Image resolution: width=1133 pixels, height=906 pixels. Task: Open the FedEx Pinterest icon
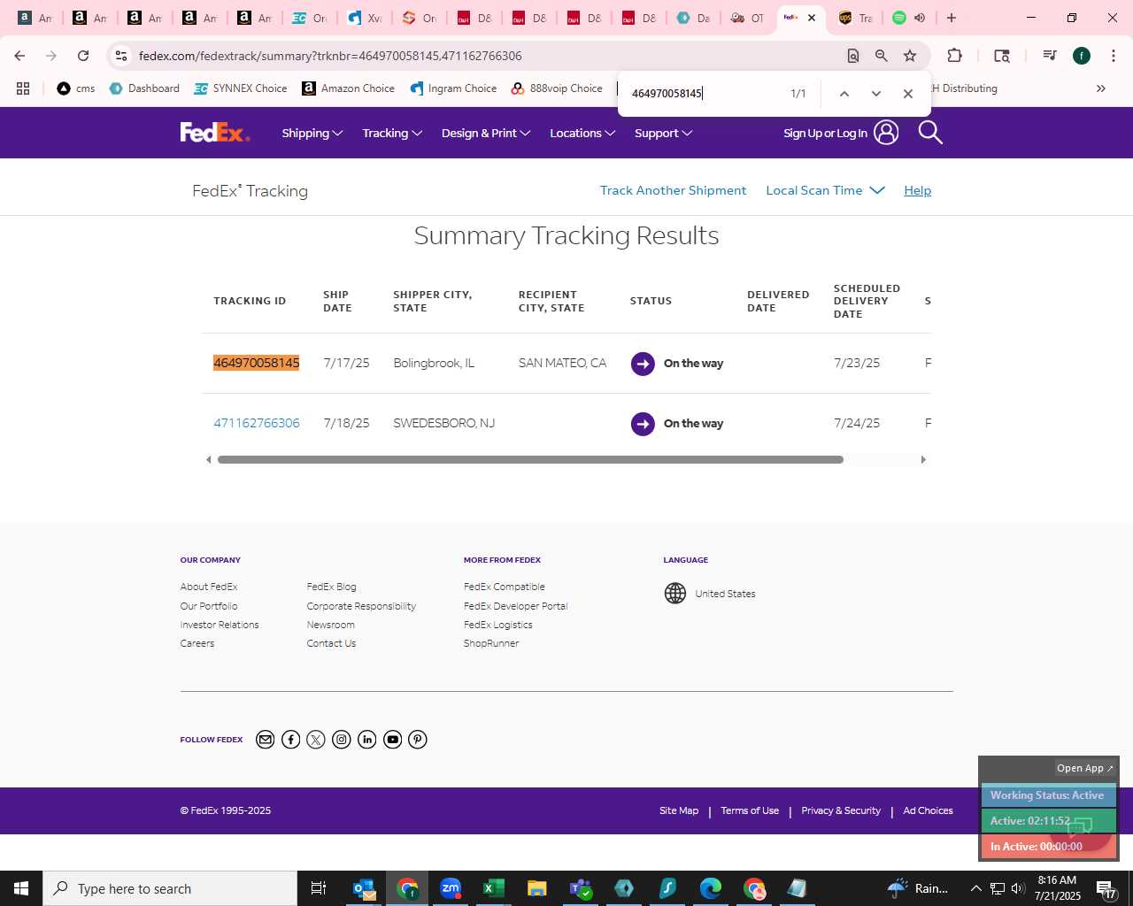tap(418, 740)
